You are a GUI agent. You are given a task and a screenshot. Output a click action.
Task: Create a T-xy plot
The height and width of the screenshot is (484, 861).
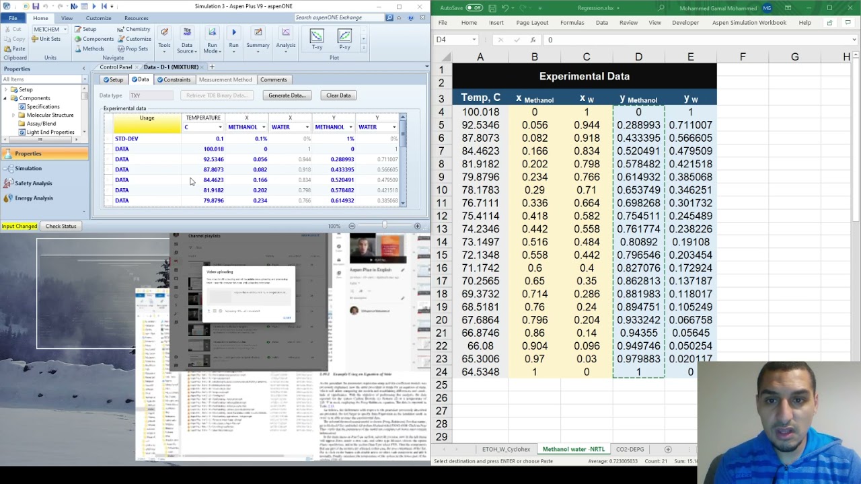point(317,39)
